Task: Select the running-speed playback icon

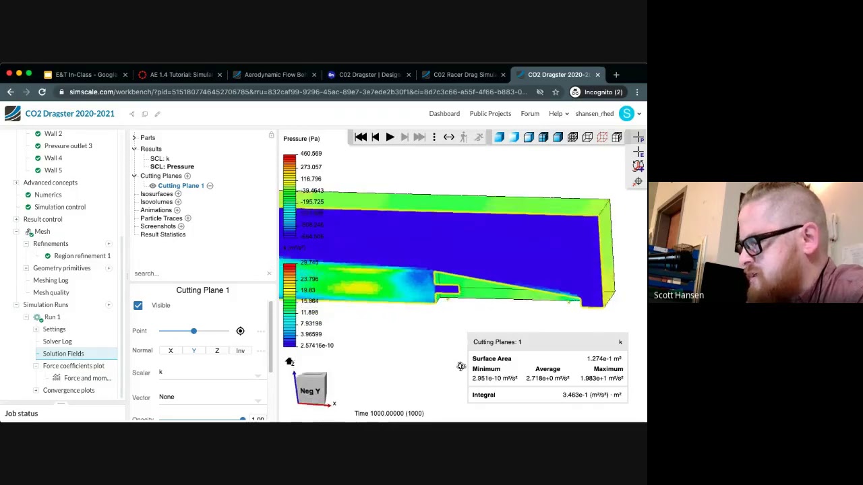Action: [x=479, y=137]
